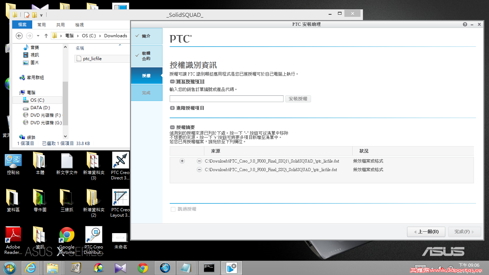Image resolution: width=489 pixels, height=275 pixels.
Task: Tick the 跳過授權 checkbox
Action: tap(173, 209)
